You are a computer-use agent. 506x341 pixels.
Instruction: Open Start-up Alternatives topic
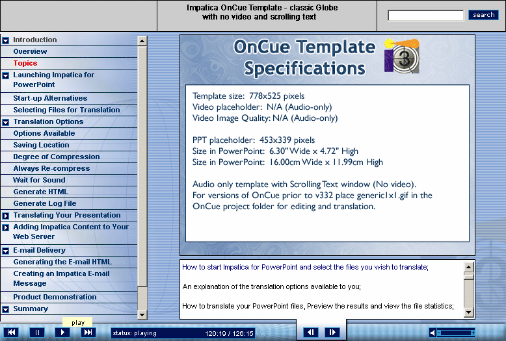pos(50,98)
